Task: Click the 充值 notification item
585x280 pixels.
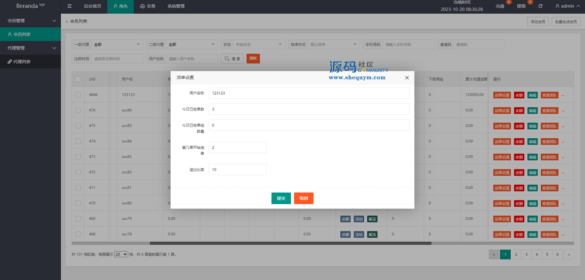Action: [x=500, y=6]
